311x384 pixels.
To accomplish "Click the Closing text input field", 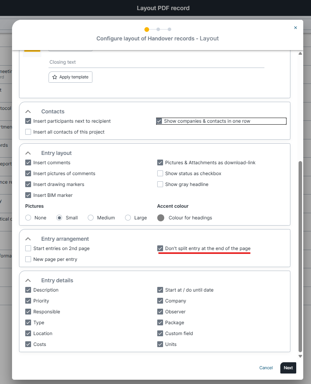I will click(x=156, y=62).
